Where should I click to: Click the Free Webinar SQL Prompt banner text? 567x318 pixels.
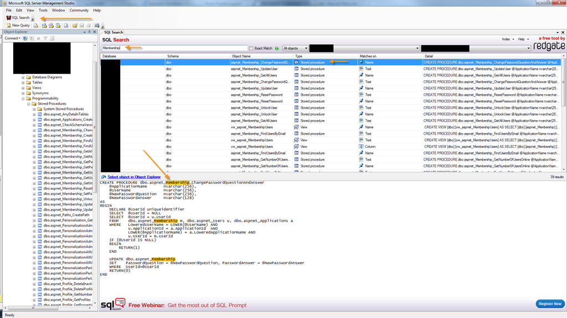187,305
